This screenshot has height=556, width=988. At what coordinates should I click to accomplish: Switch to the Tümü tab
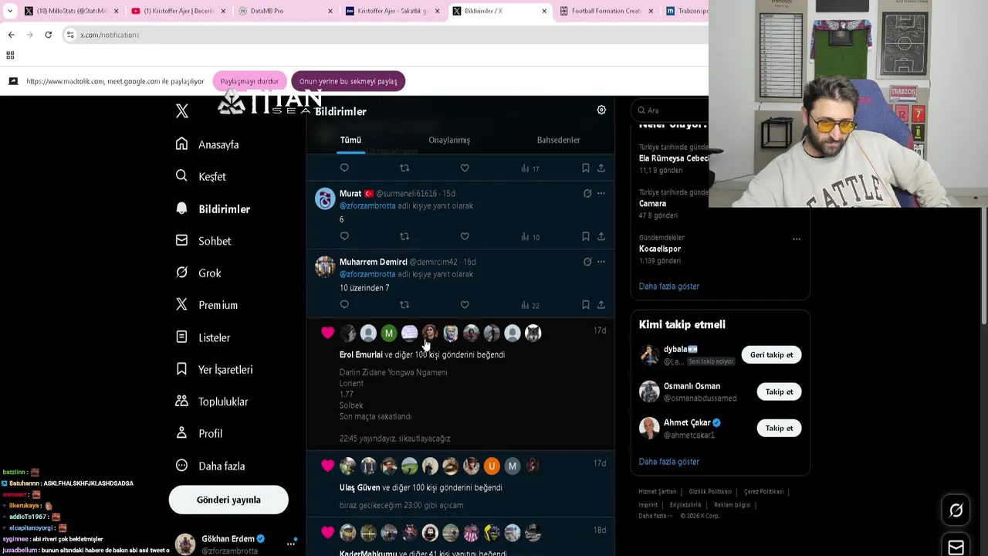350,140
